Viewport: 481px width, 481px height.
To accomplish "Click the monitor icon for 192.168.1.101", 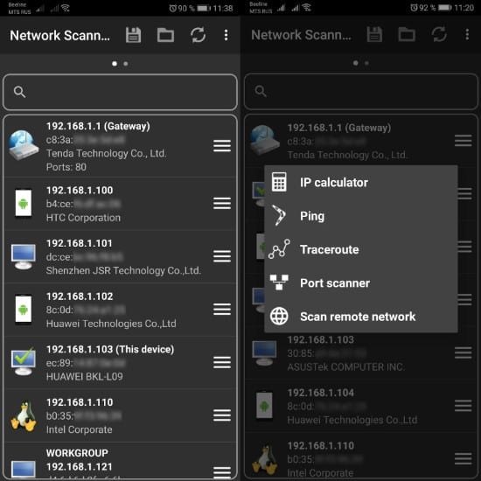I will (x=24, y=256).
